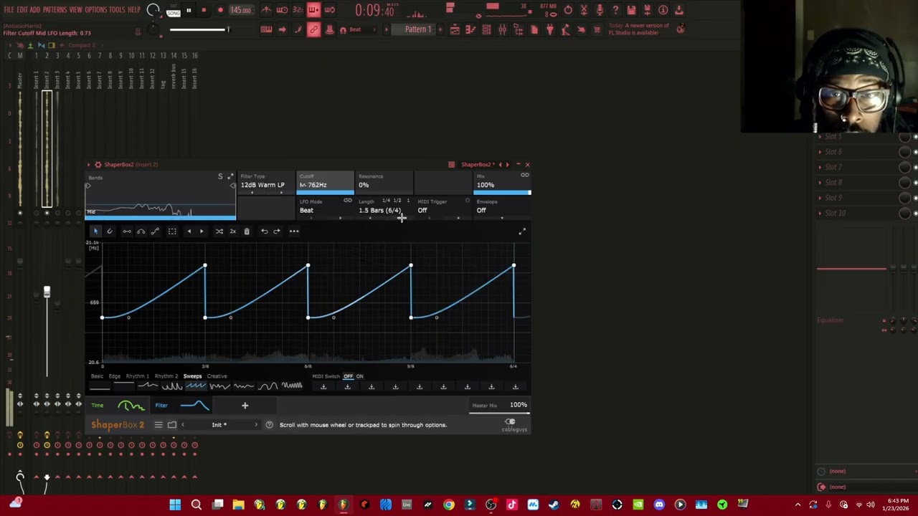This screenshot has height=516, width=918.
Task: Turn MIDI Switch ON
Action: coord(359,376)
